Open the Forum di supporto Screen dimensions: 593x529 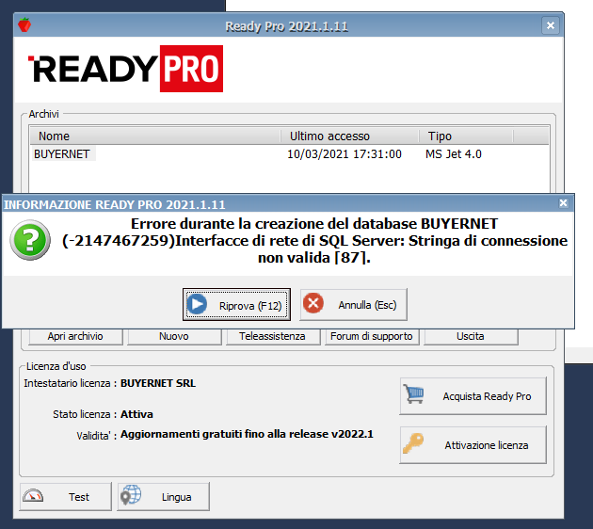point(372,336)
